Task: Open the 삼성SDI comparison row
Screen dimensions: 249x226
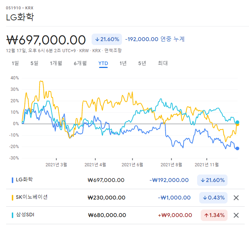Action: (125, 215)
